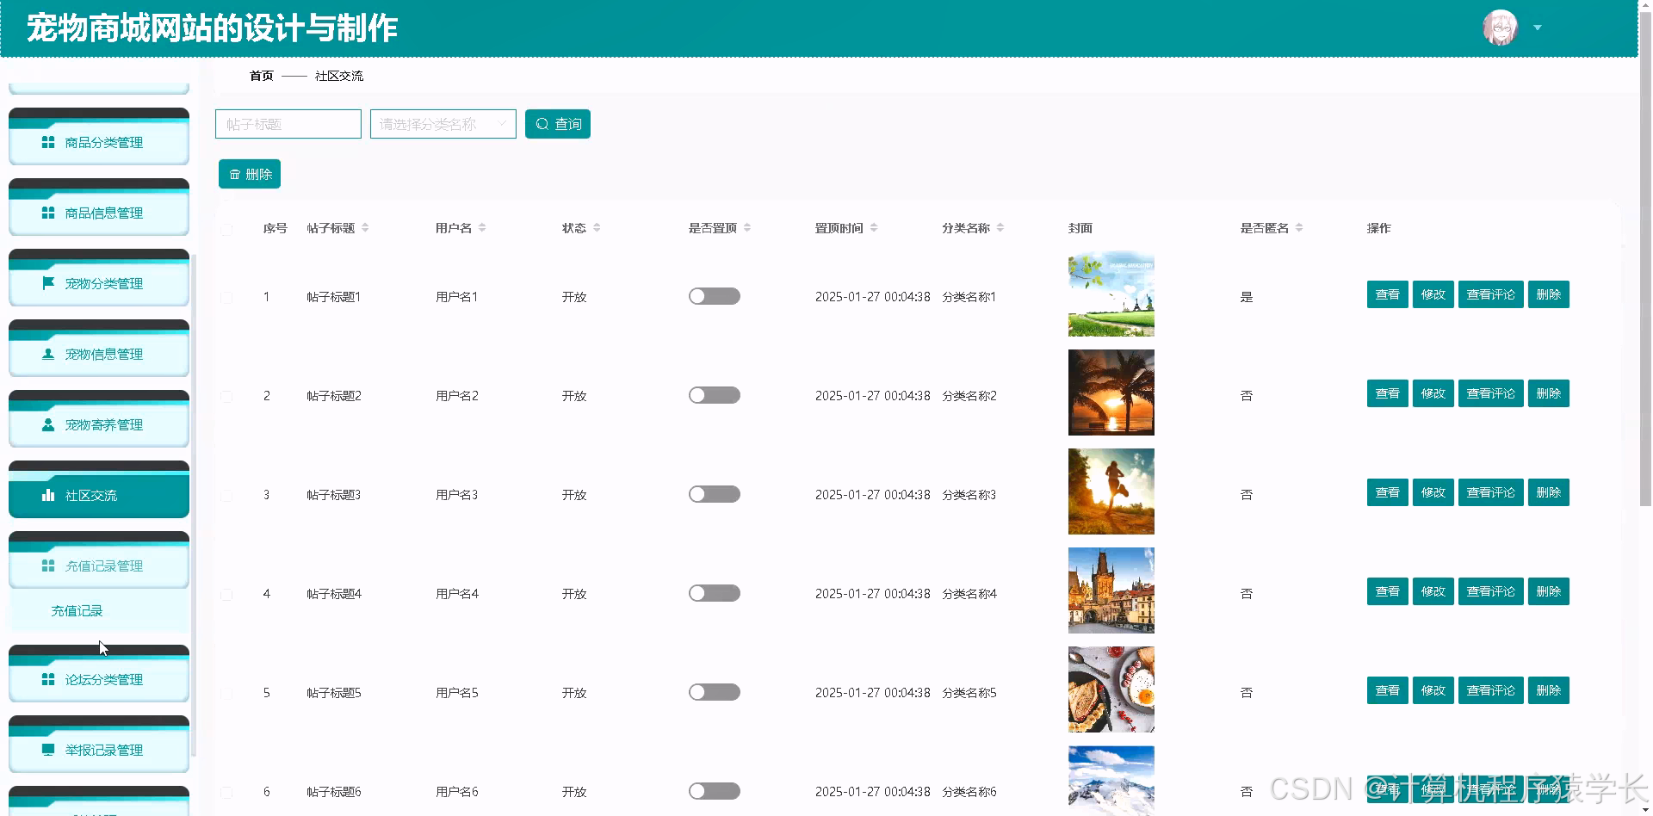Click the sidebar vertical scrollbar

(195, 505)
